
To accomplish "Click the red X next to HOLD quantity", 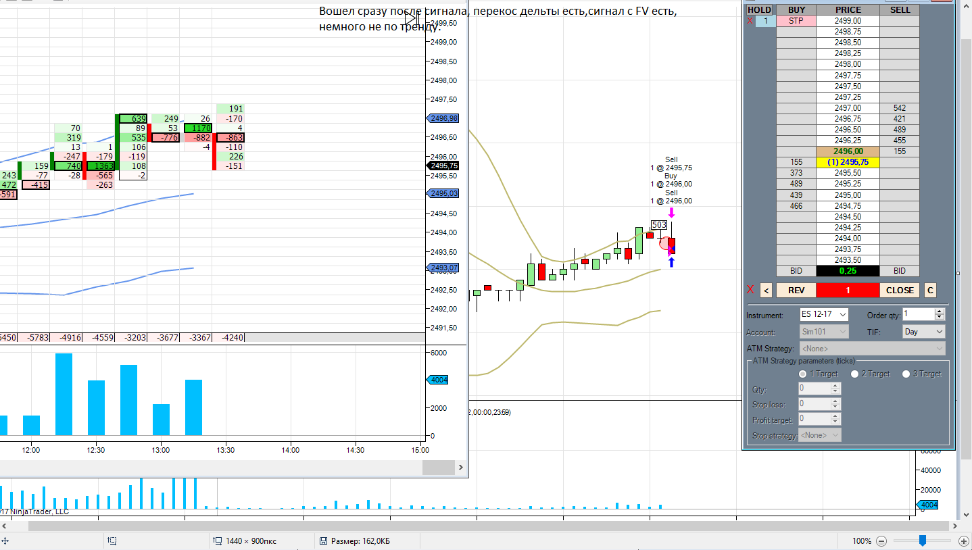I will point(749,21).
